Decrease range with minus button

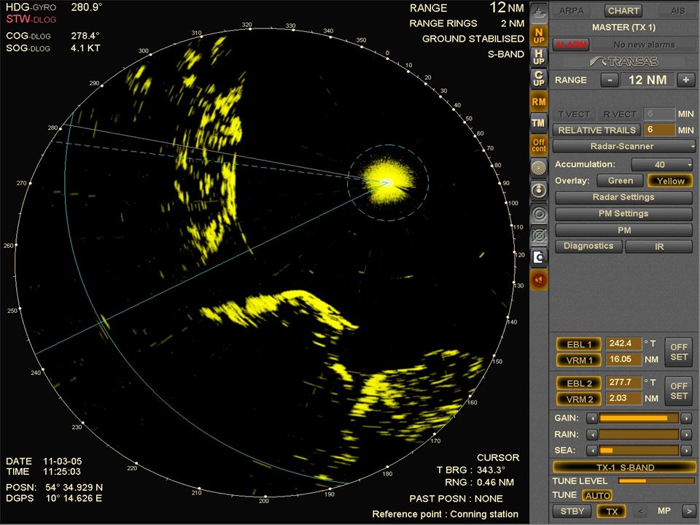(610, 80)
